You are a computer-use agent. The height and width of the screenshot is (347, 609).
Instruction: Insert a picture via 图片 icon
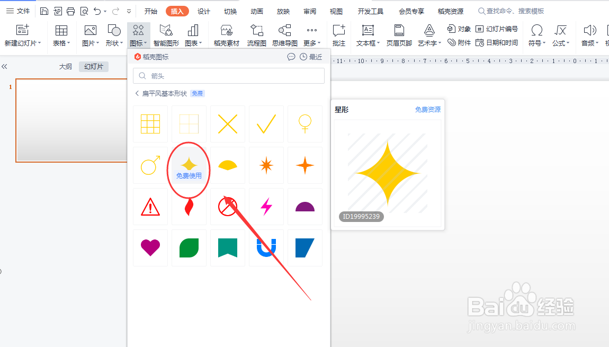point(90,30)
